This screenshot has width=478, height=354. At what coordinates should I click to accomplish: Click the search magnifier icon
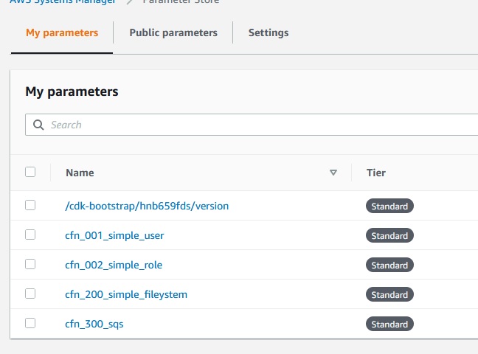(x=39, y=125)
